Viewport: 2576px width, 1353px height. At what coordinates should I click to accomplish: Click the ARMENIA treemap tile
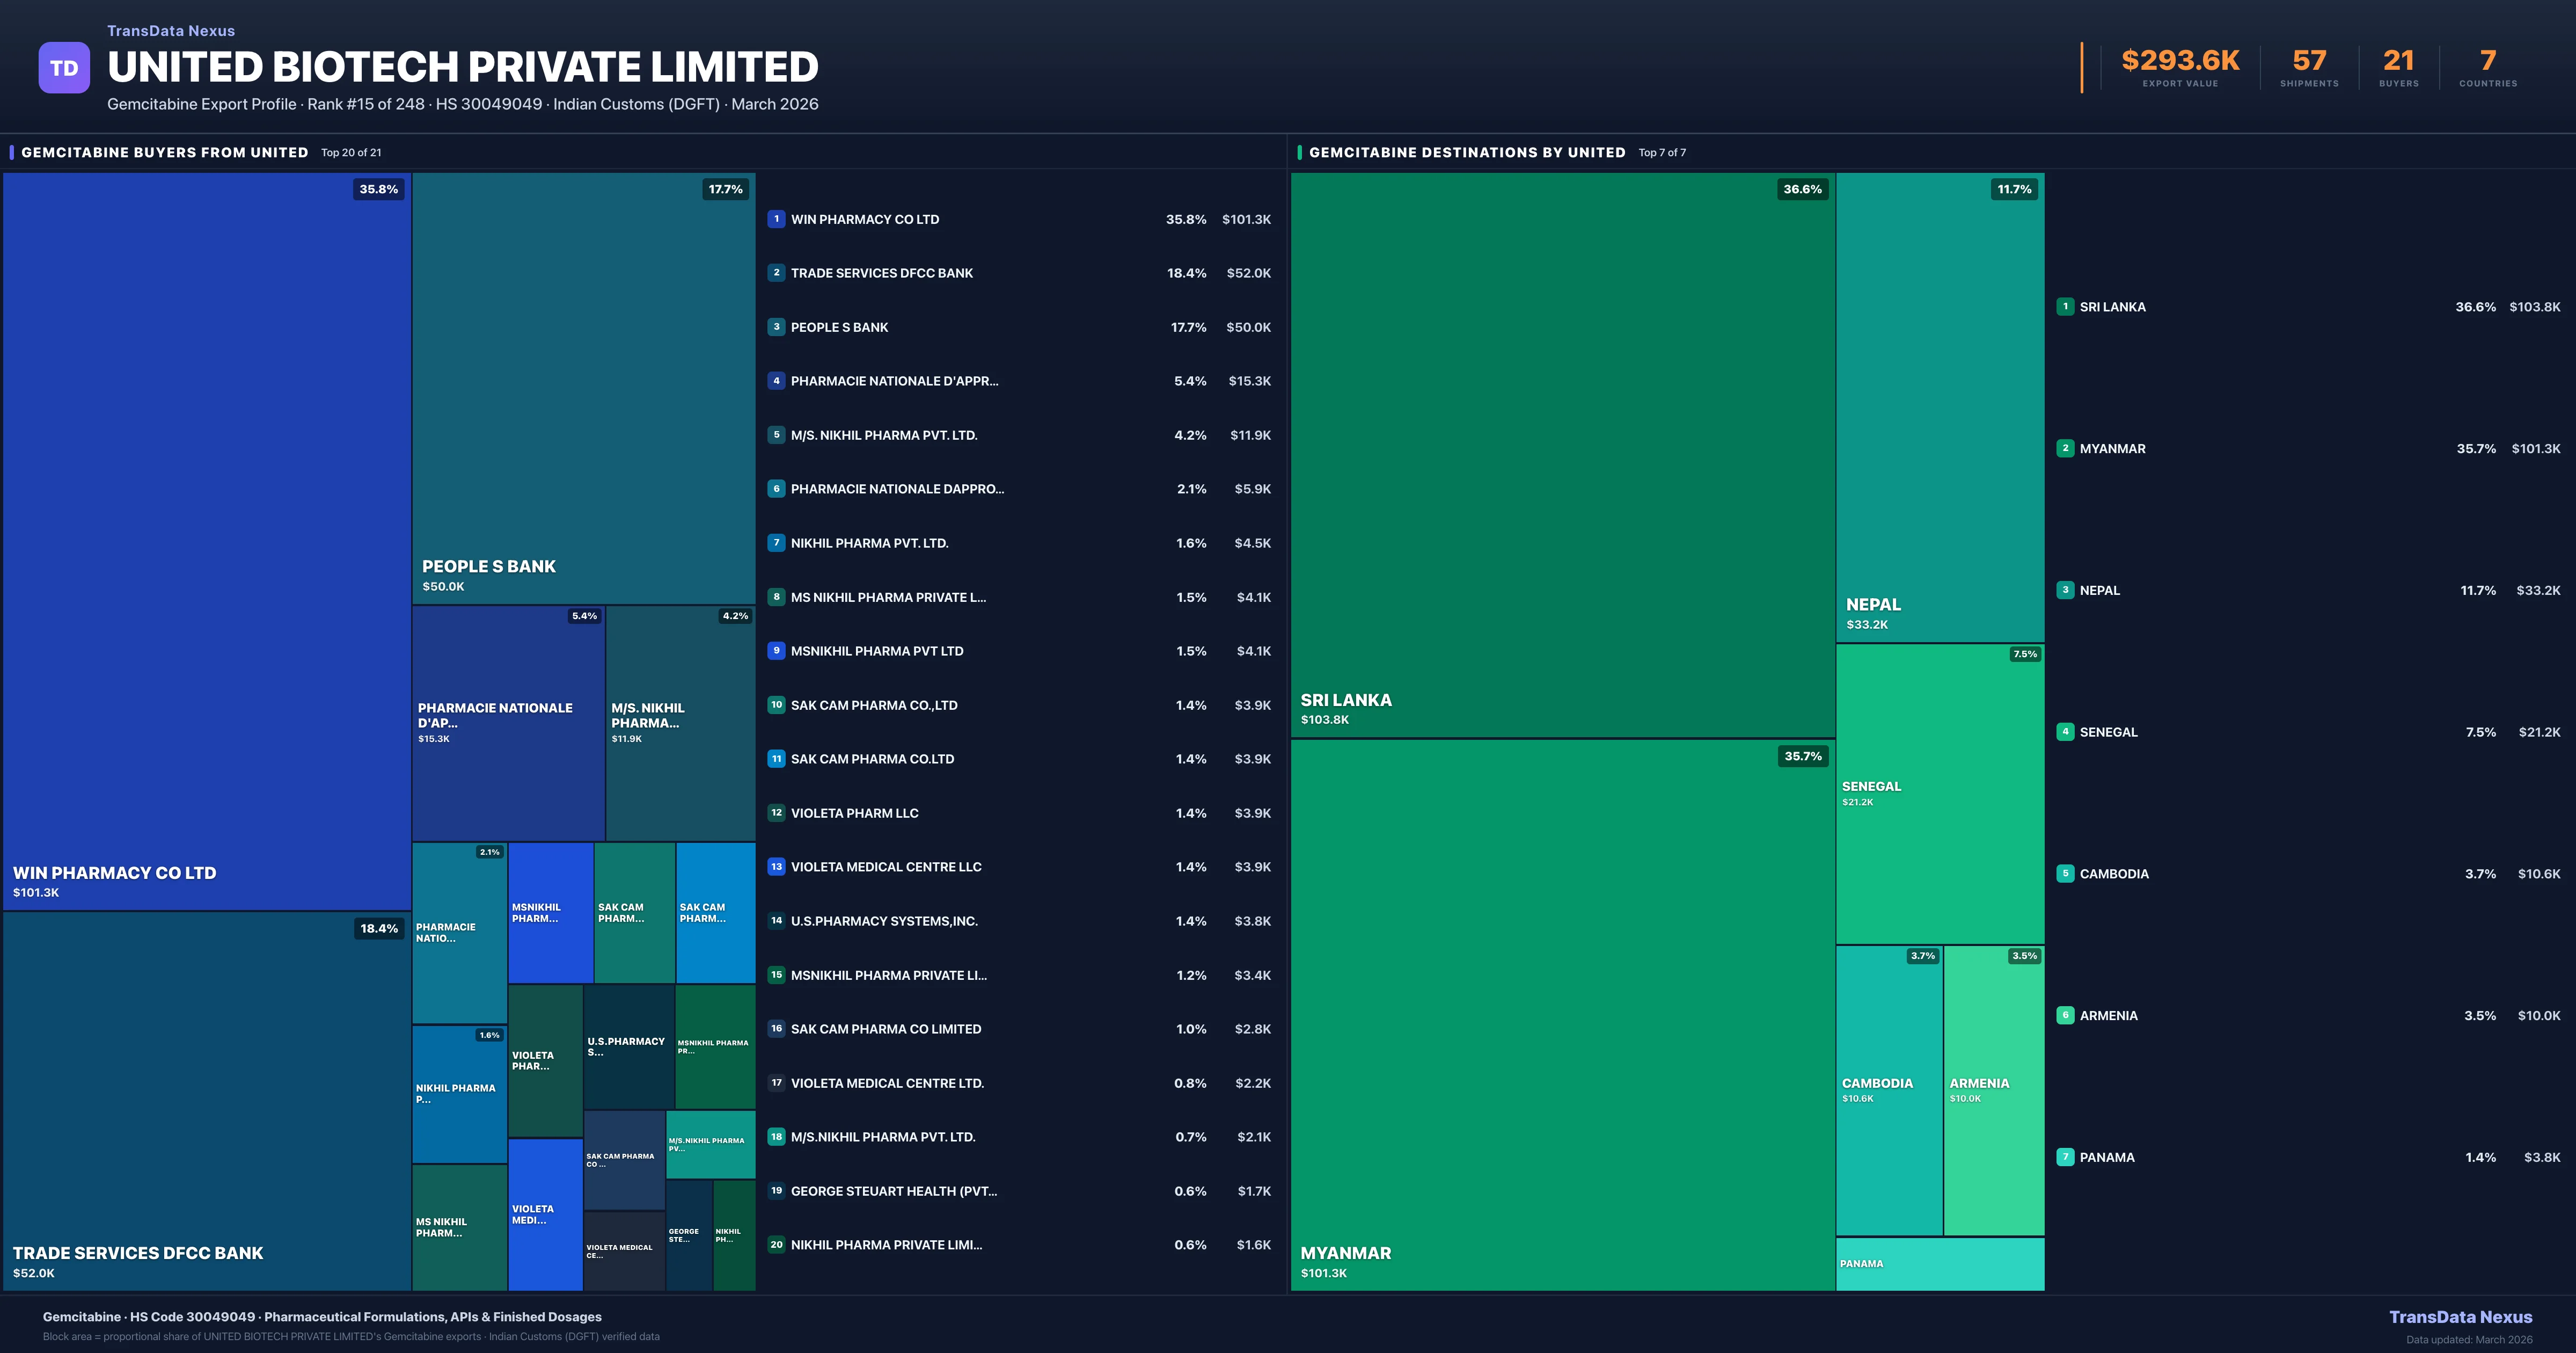tap(1993, 1090)
